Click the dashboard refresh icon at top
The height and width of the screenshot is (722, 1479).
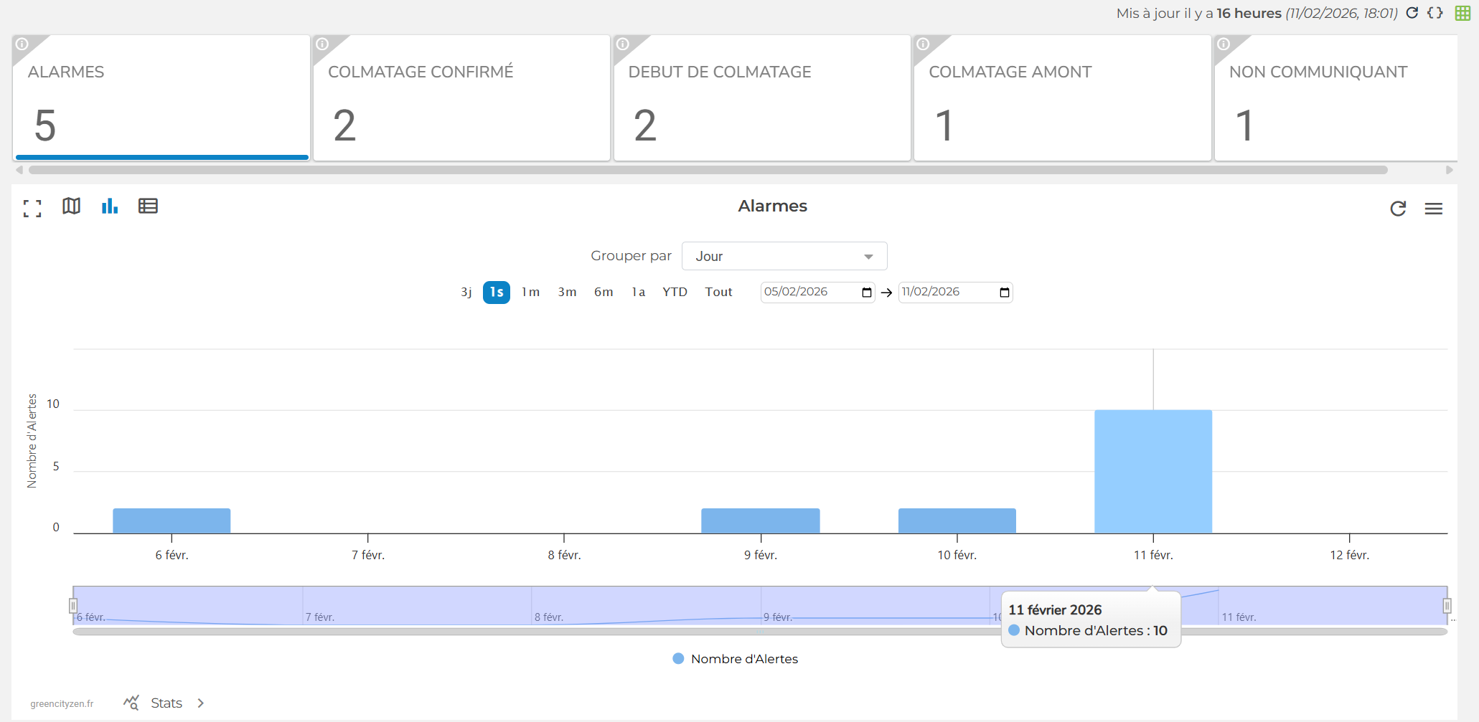1412,13
